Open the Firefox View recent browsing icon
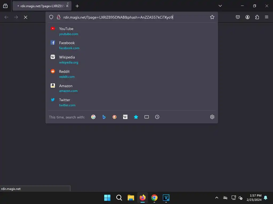 coord(5,6)
